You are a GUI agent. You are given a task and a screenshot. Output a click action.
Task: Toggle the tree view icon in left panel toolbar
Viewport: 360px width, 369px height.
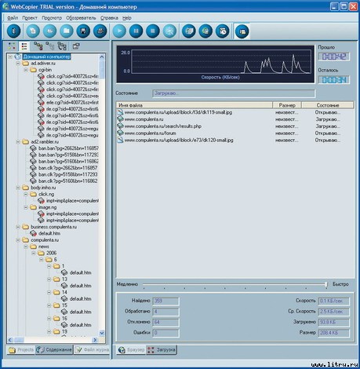[12, 46]
